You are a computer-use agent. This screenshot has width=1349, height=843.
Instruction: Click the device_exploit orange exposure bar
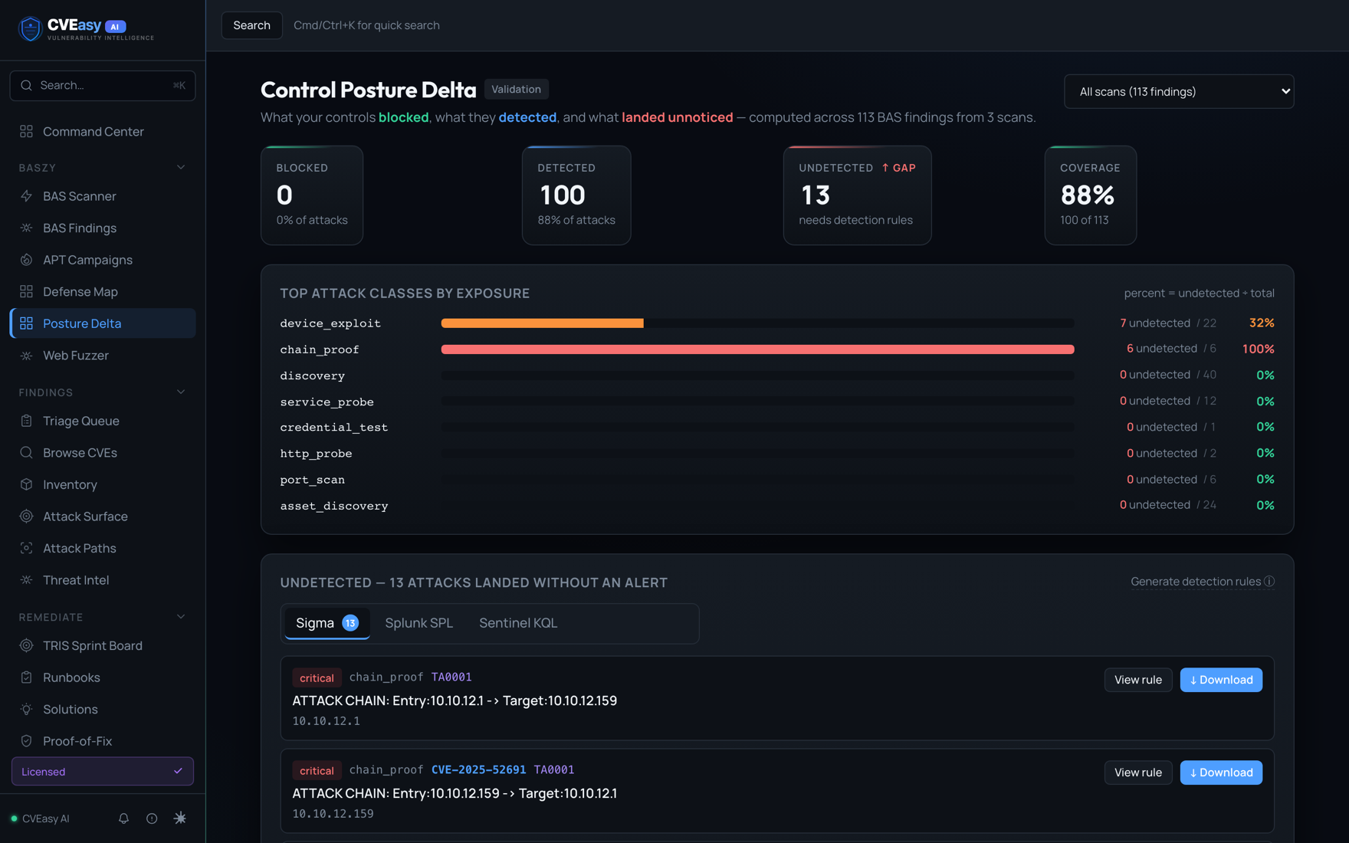(x=542, y=323)
